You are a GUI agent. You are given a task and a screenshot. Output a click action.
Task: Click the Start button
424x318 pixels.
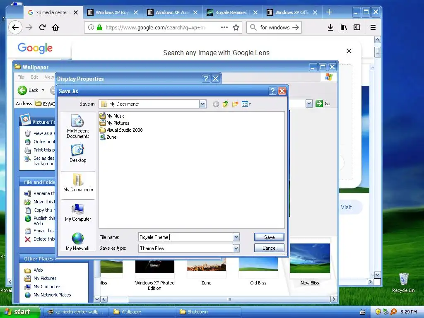click(x=20, y=312)
